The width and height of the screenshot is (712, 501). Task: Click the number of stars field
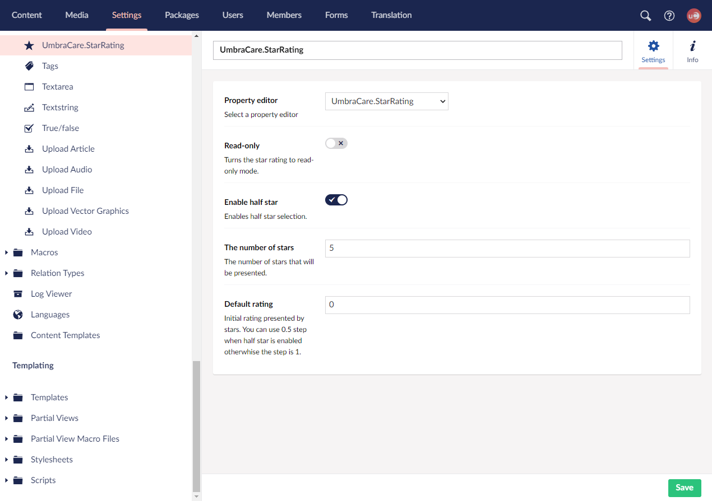click(x=507, y=248)
